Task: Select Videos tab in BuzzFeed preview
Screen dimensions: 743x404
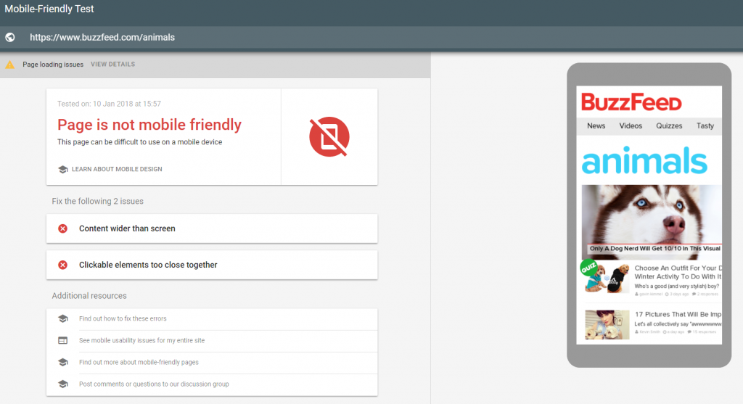Action: coord(631,125)
